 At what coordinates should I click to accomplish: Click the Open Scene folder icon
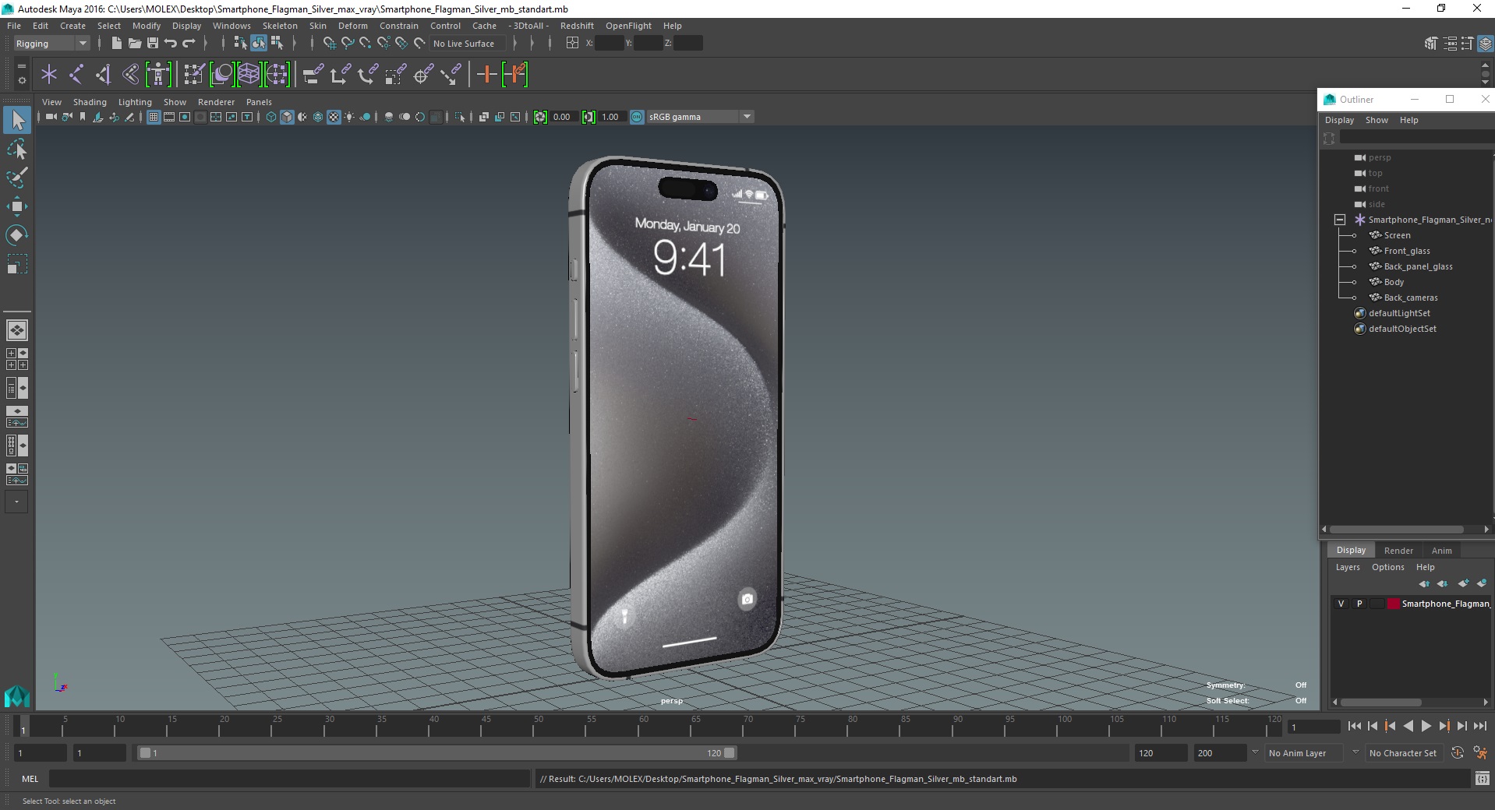pyautogui.click(x=134, y=44)
